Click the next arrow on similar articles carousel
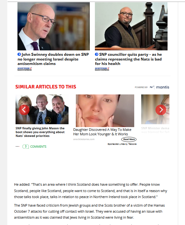Screen dimensions: 185x225 161,110
